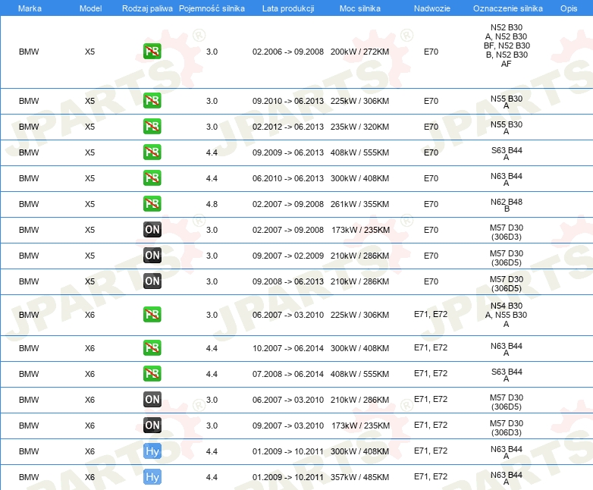Click the Pojemność silnika column header
The height and width of the screenshot is (490, 593).
(212, 8)
